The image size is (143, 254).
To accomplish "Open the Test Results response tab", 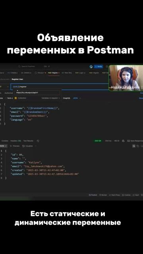I will [28, 141].
